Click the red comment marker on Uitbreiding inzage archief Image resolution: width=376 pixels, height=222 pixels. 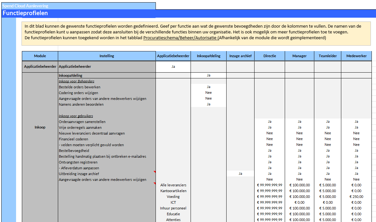coord(155,172)
